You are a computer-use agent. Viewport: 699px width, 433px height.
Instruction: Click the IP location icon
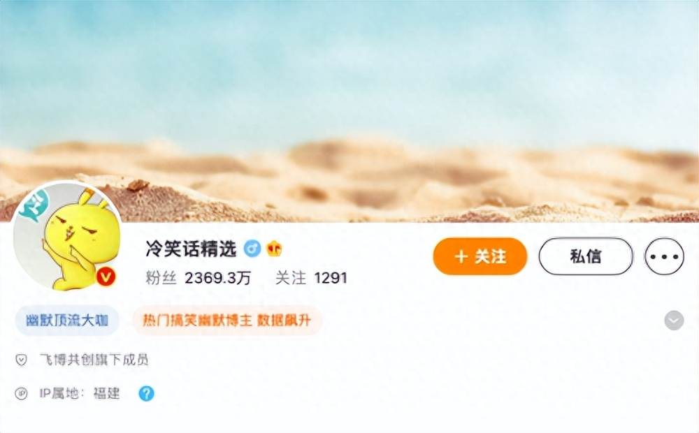point(21,393)
